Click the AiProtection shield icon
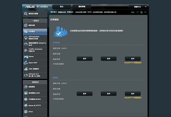The width and height of the screenshot is (171, 117). click(x=26, y=38)
